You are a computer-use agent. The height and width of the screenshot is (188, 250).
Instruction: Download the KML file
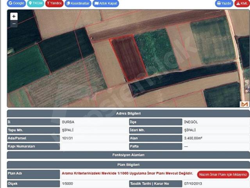[x=242, y=4]
